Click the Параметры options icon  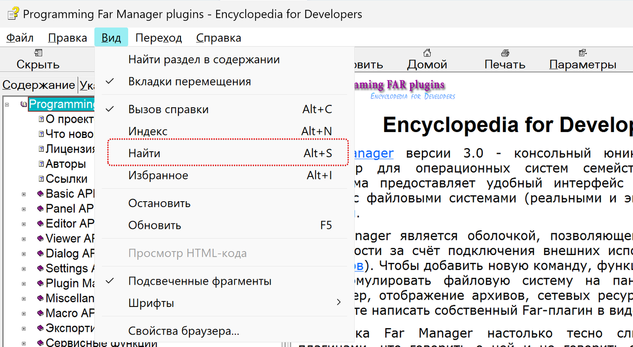click(x=583, y=53)
